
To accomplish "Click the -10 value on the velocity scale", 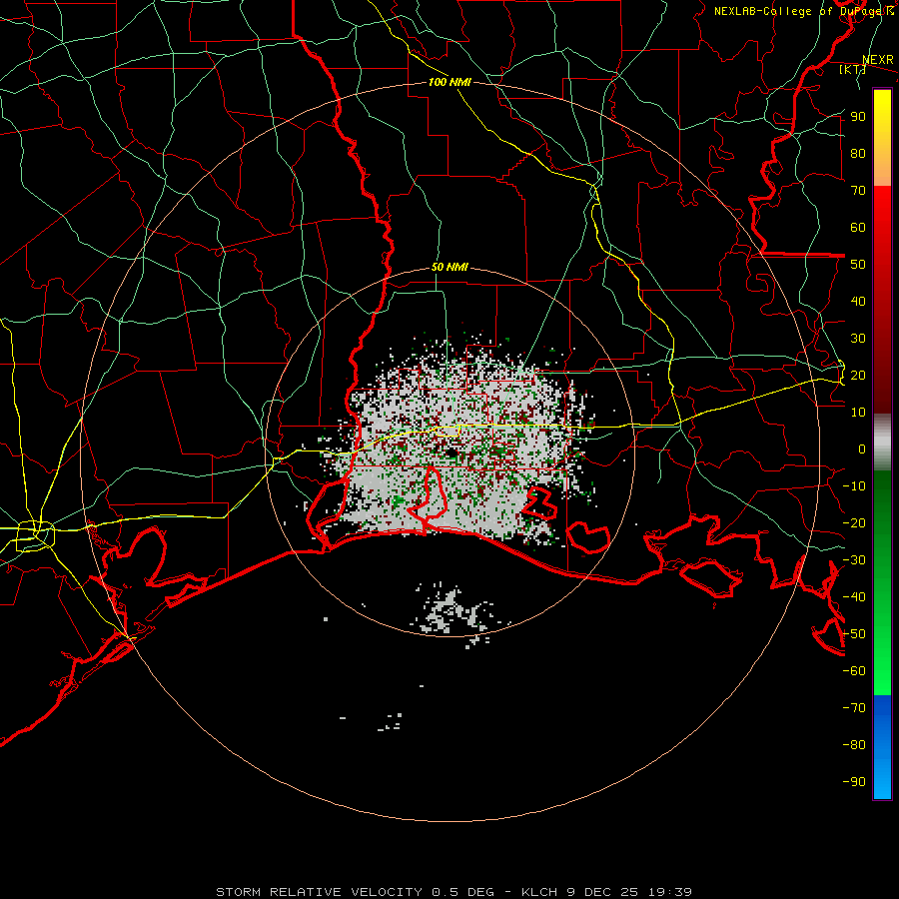I will pyautogui.click(x=854, y=486).
